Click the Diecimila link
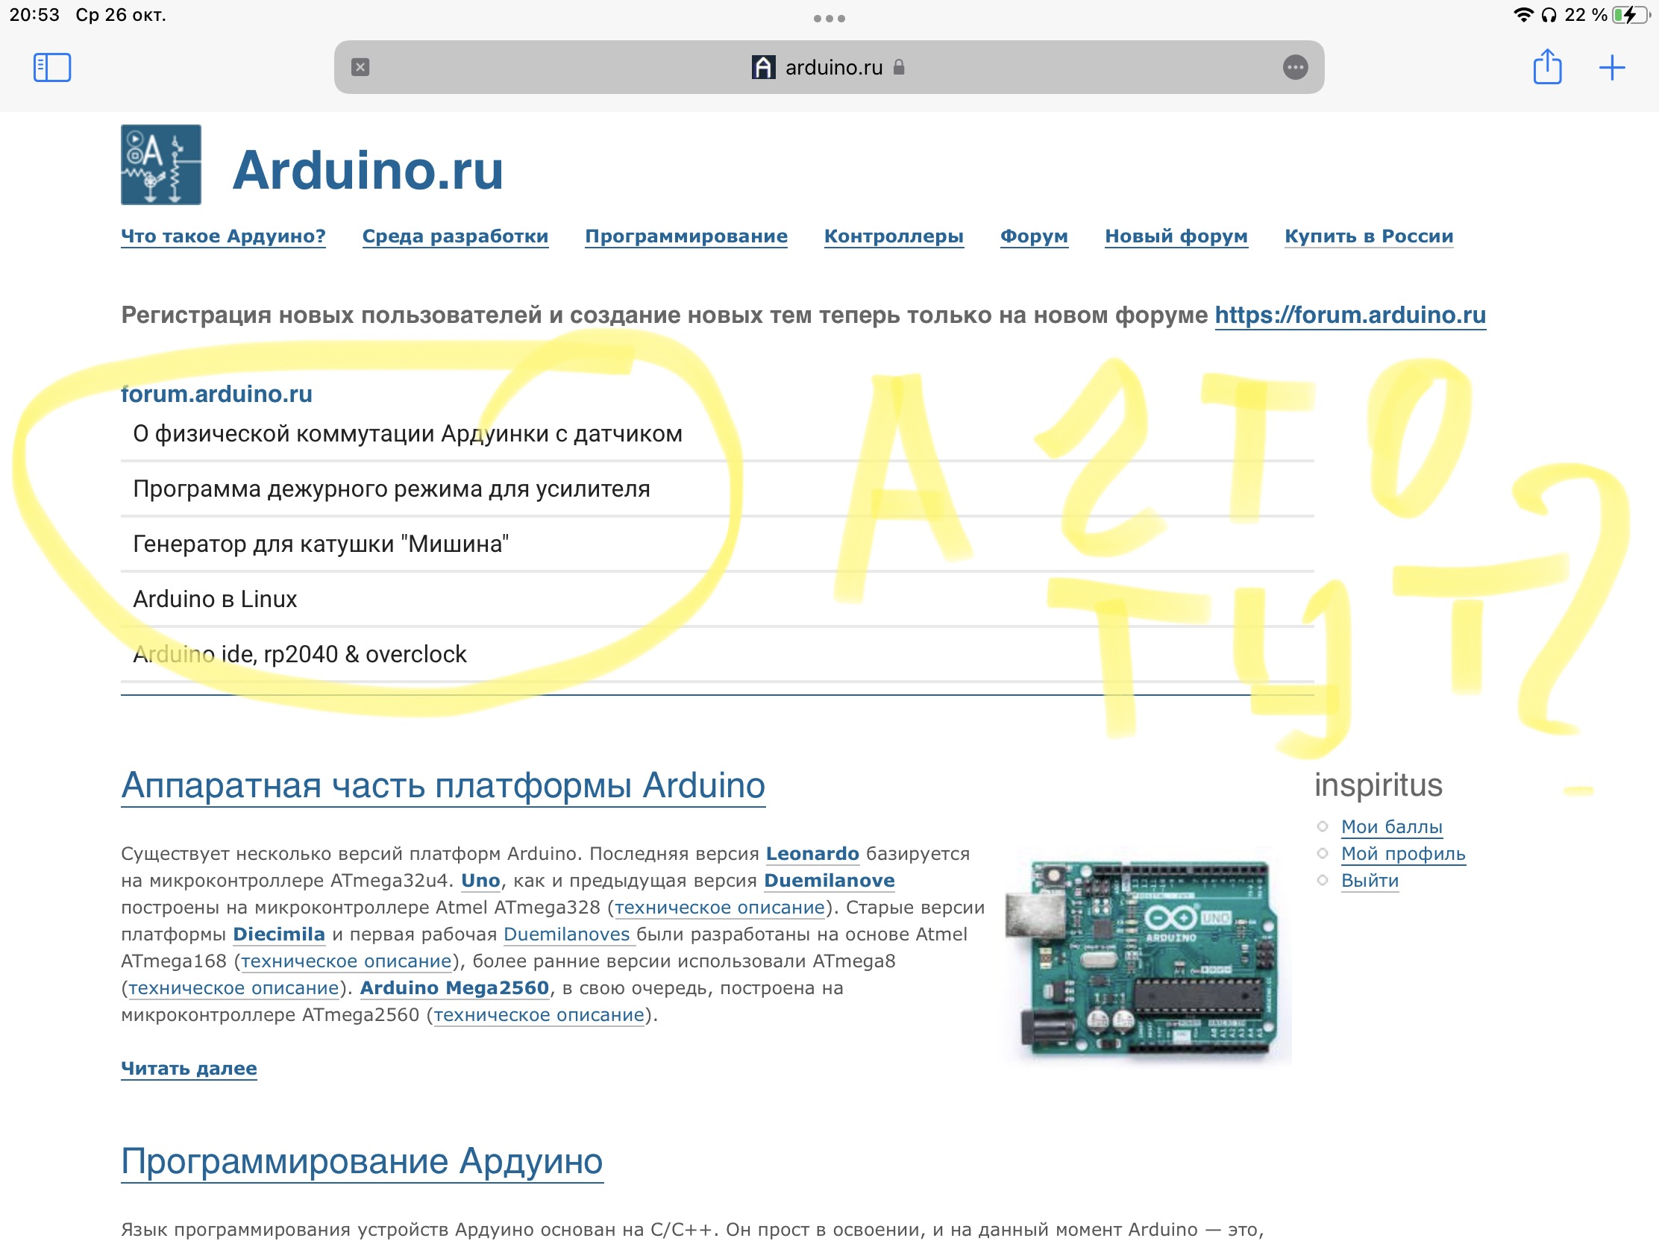1659x1244 pixels. [279, 934]
